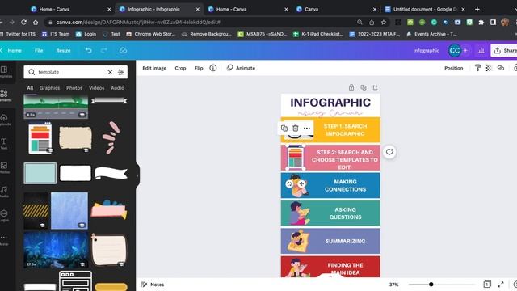Select the blue watercolor texture thumbnail

point(69,210)
